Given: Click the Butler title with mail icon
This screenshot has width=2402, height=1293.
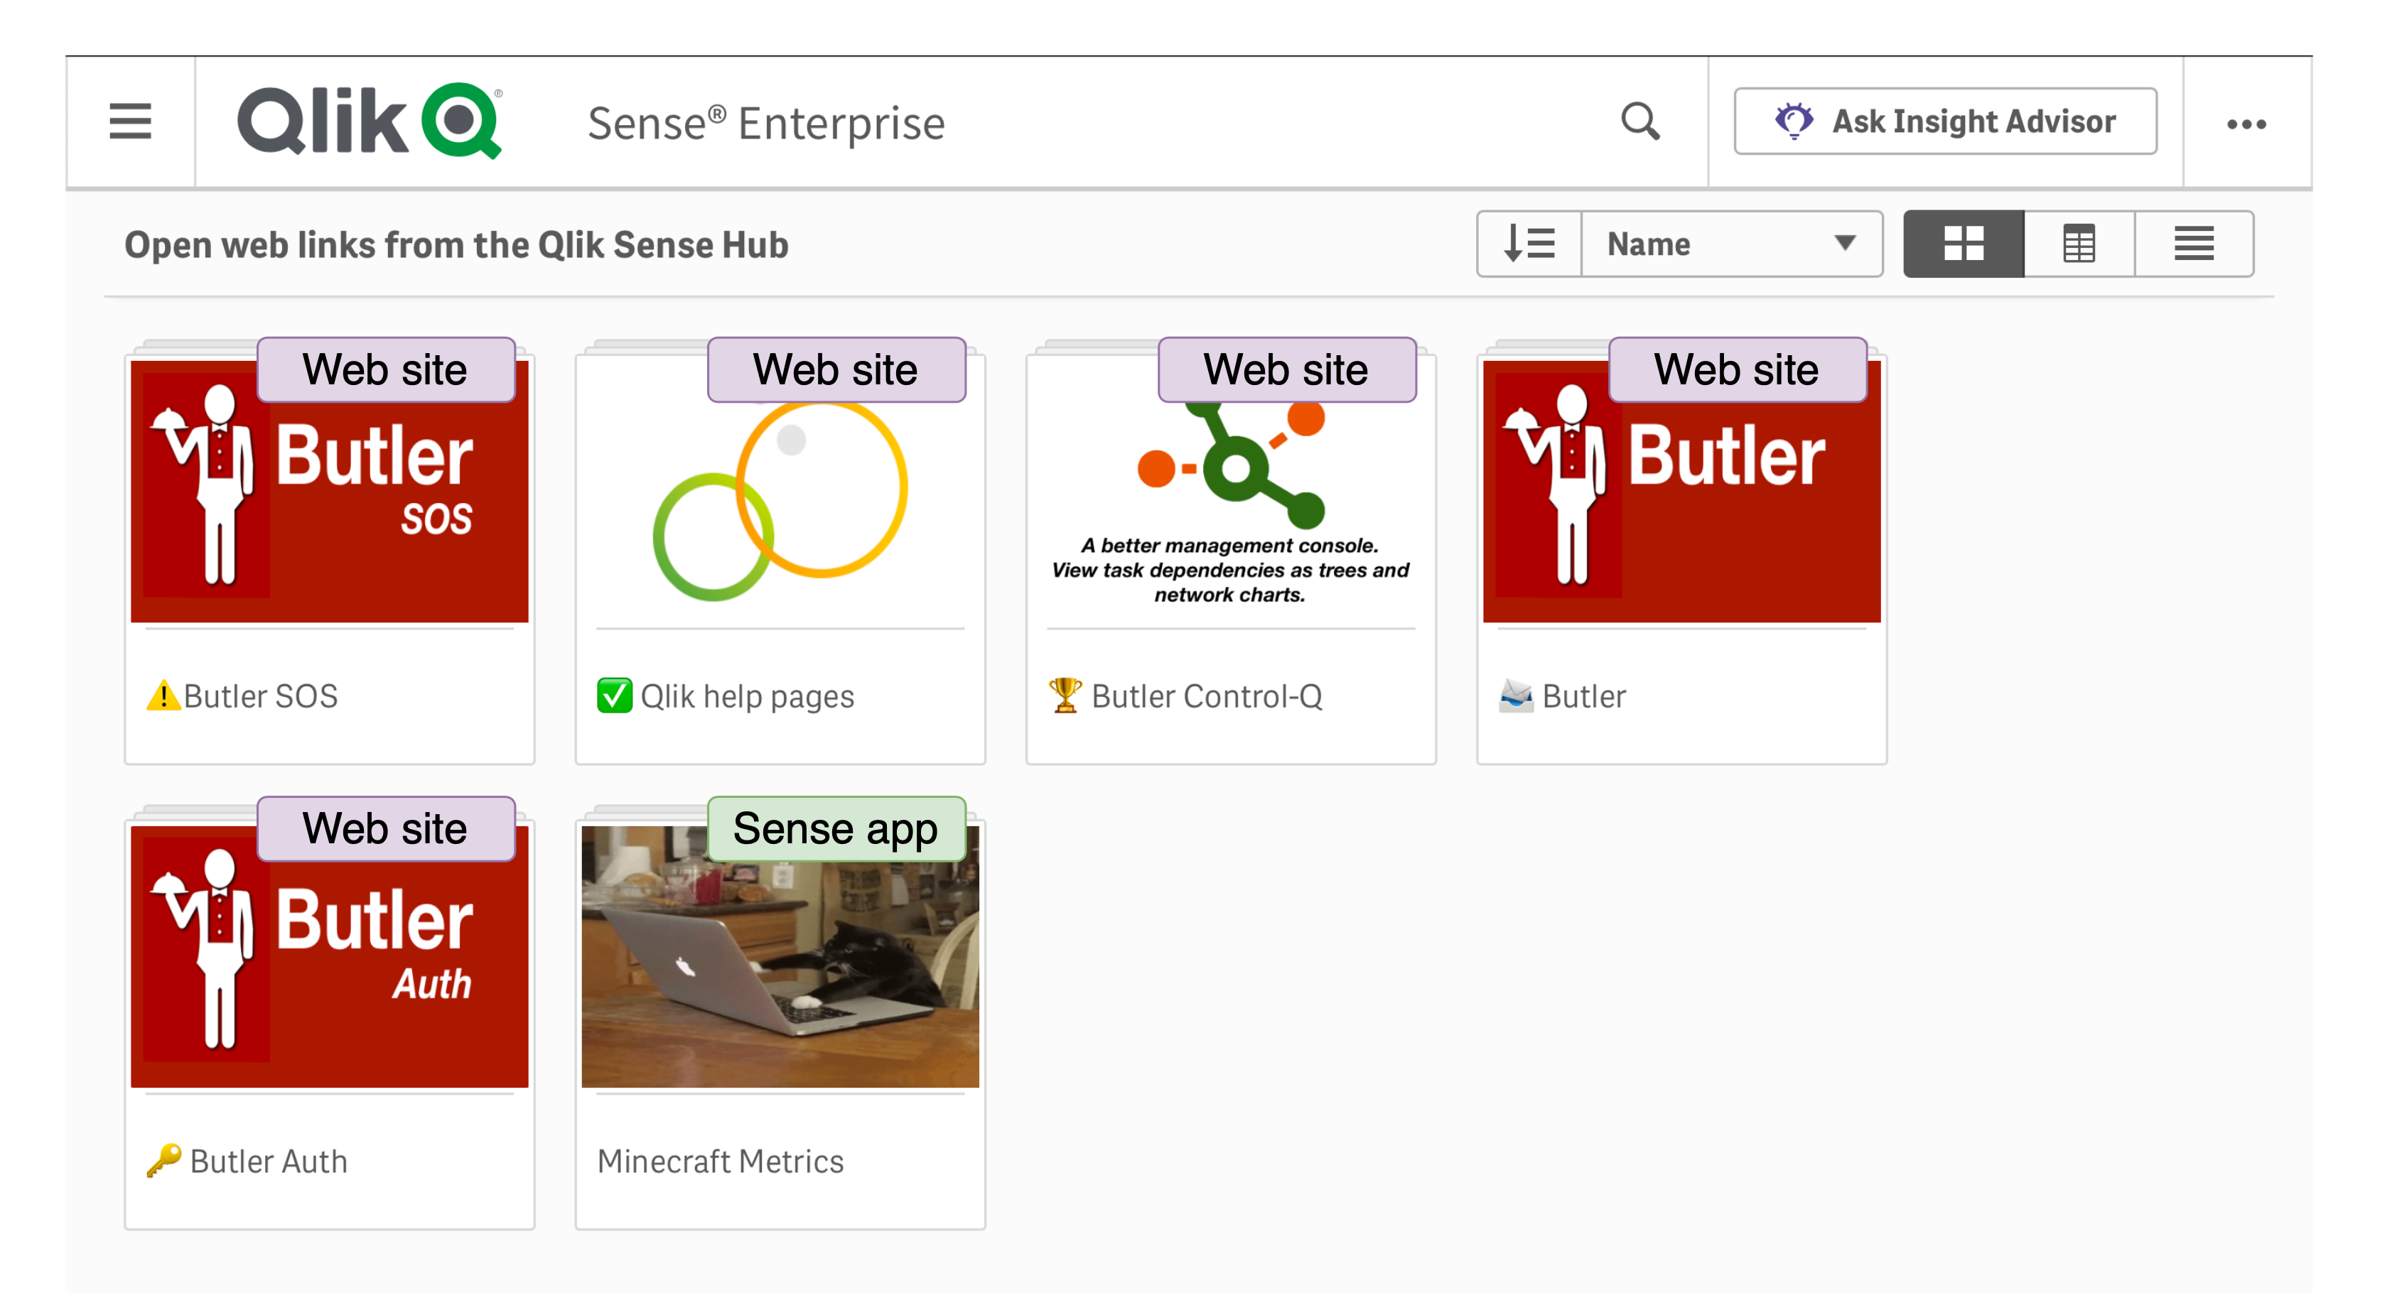Looking at the screenshot, I should (1583, 696).
